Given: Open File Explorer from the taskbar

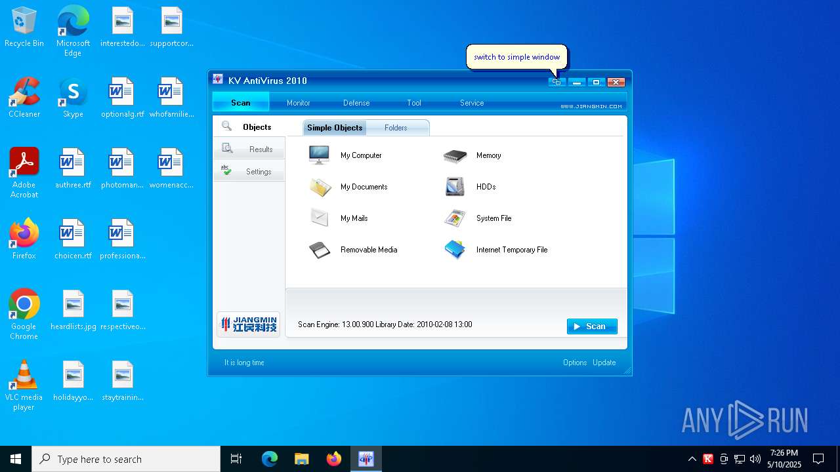Looking at the screenshot, I should [x=301, y=459].
